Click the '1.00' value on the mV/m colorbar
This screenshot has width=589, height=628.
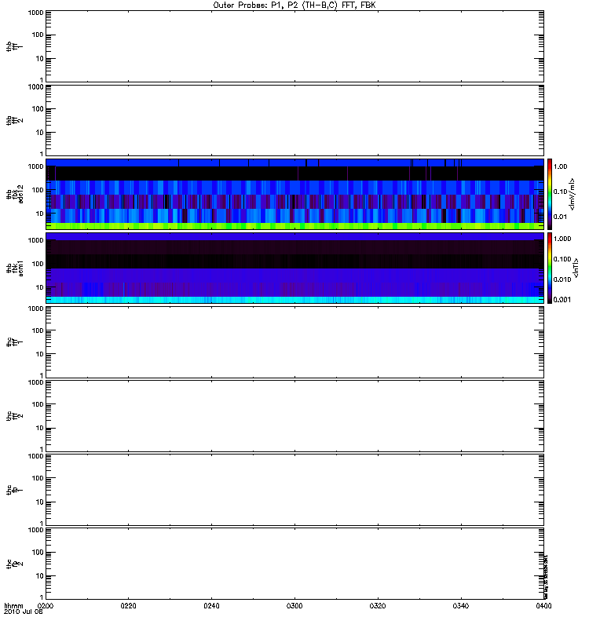[560, 166]
